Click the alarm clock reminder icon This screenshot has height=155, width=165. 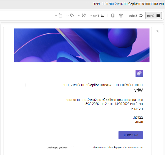tap(84, 15)
